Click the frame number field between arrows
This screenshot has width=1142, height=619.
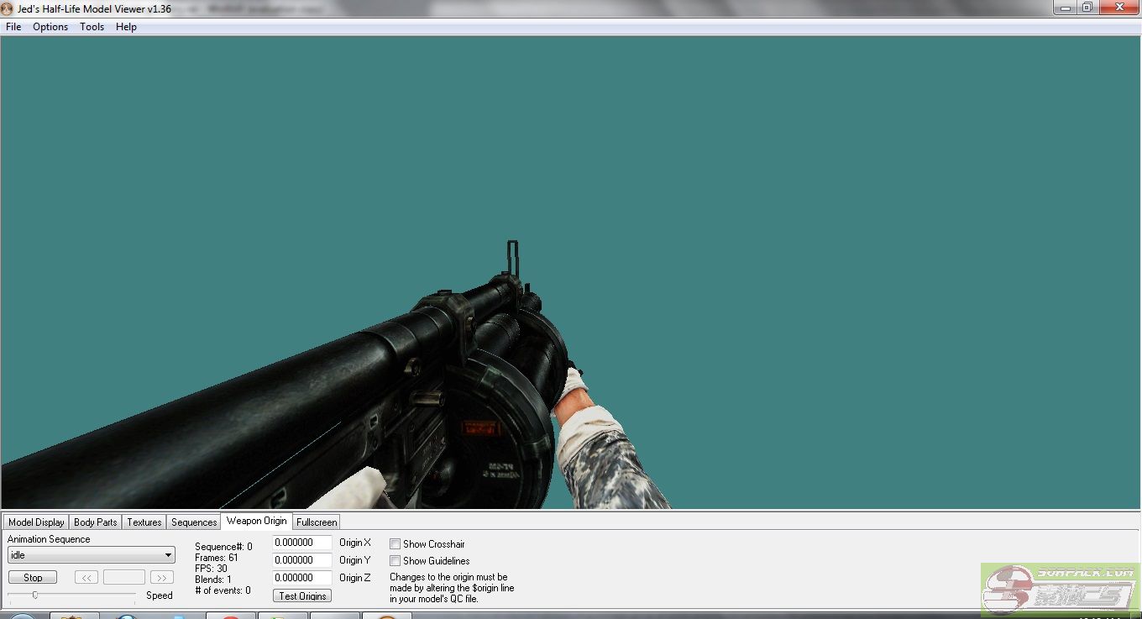tap(124, 578)
